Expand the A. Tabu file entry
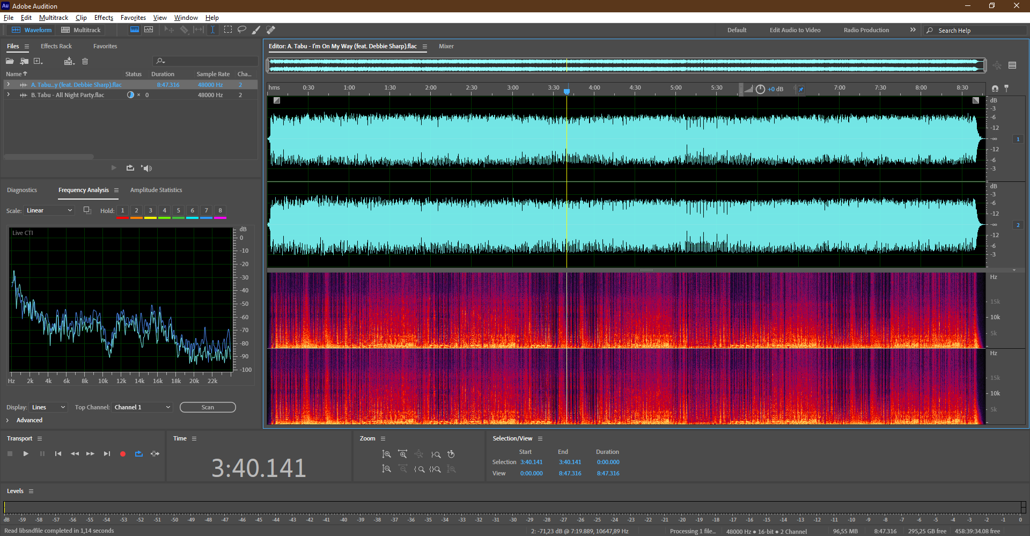This screenshot has width=1030, height=536. [8, 85]
